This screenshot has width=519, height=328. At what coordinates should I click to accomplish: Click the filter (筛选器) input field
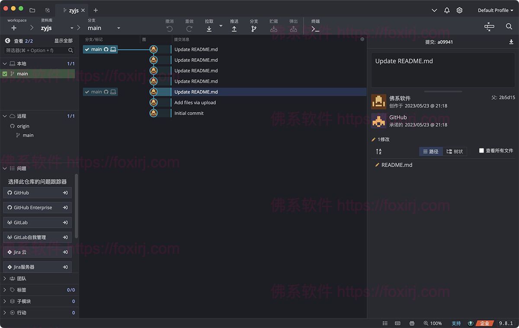[x=36, y=50]
